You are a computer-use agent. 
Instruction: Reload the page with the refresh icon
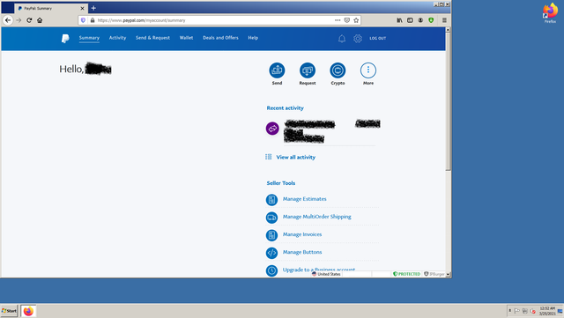[29, 20]
